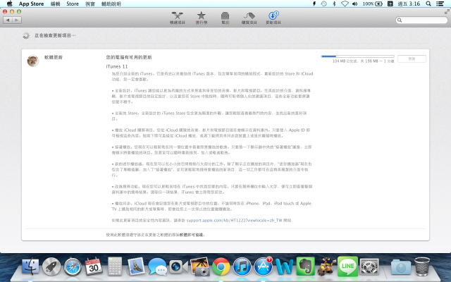Screen dimensions: 451x282
Task: Open Evernote from the Dock
Action: click(305, 266)
